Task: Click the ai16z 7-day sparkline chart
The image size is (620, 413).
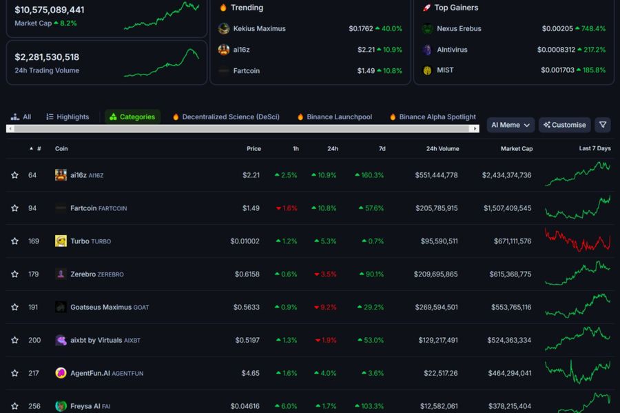Action: [577, 174]
